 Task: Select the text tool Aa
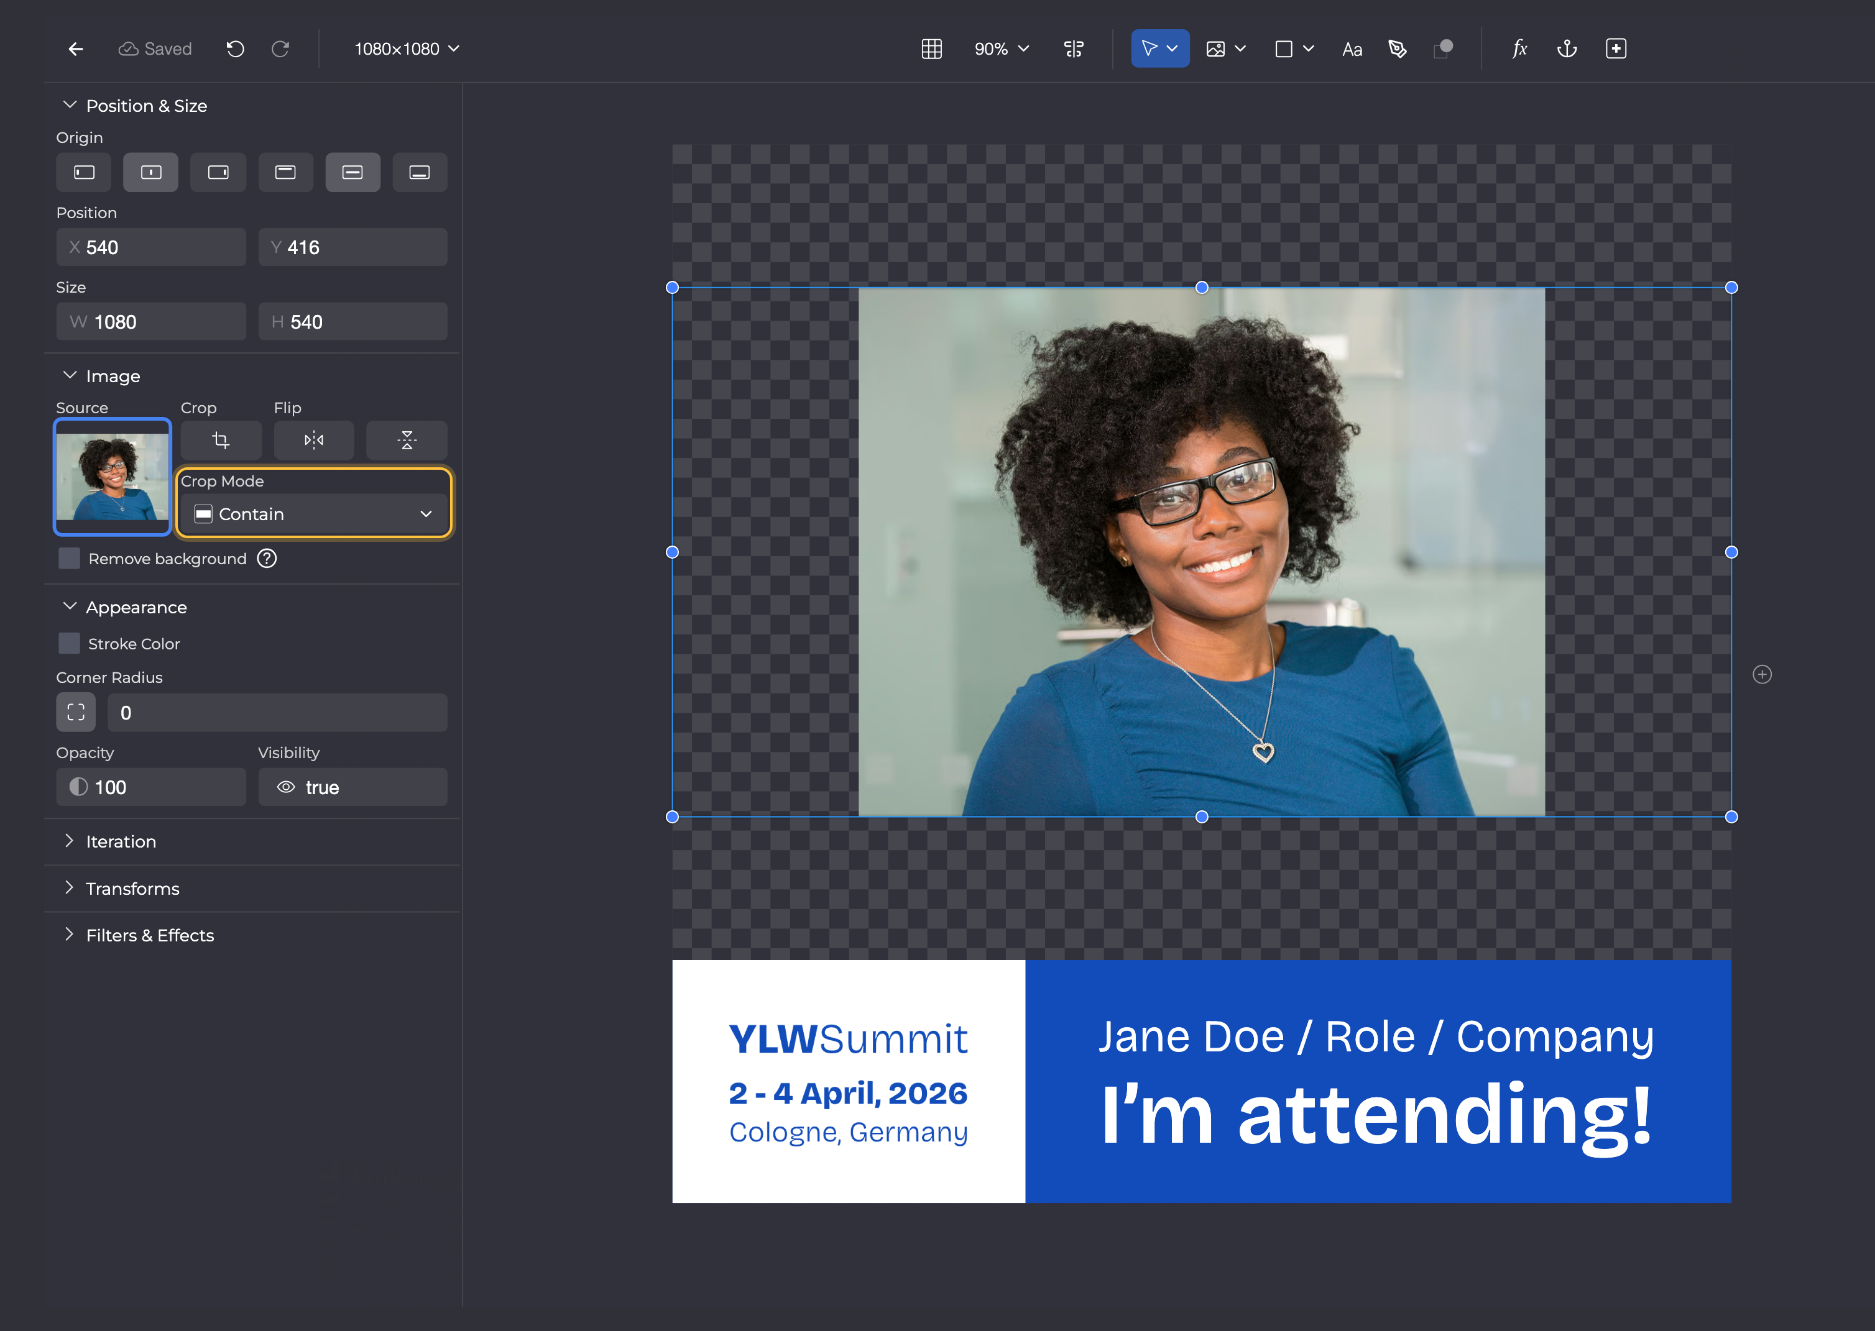pyautogui.click(x=1352, y=49)
